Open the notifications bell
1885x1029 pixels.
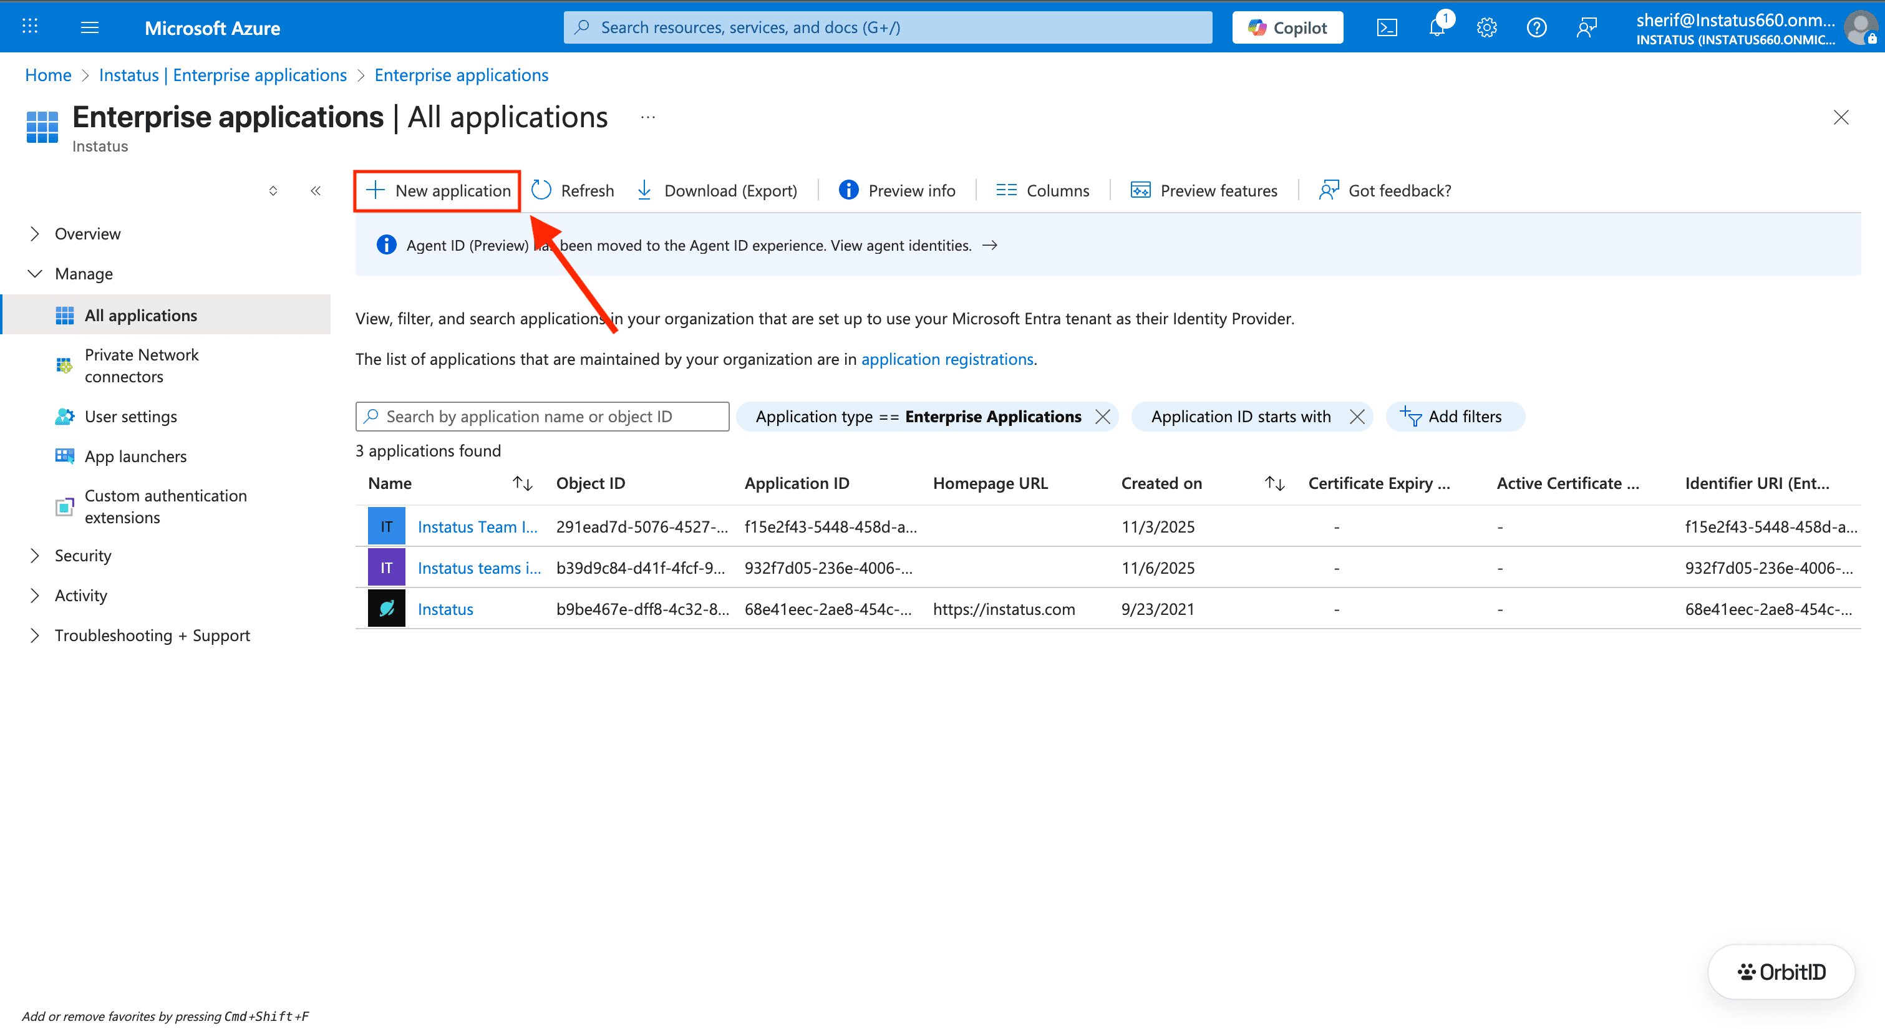1437,28
